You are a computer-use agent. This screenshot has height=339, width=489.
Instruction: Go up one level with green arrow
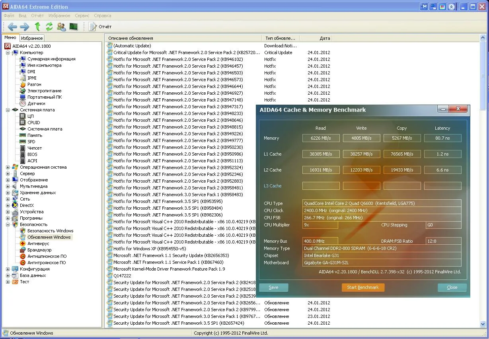coord(37,27)
